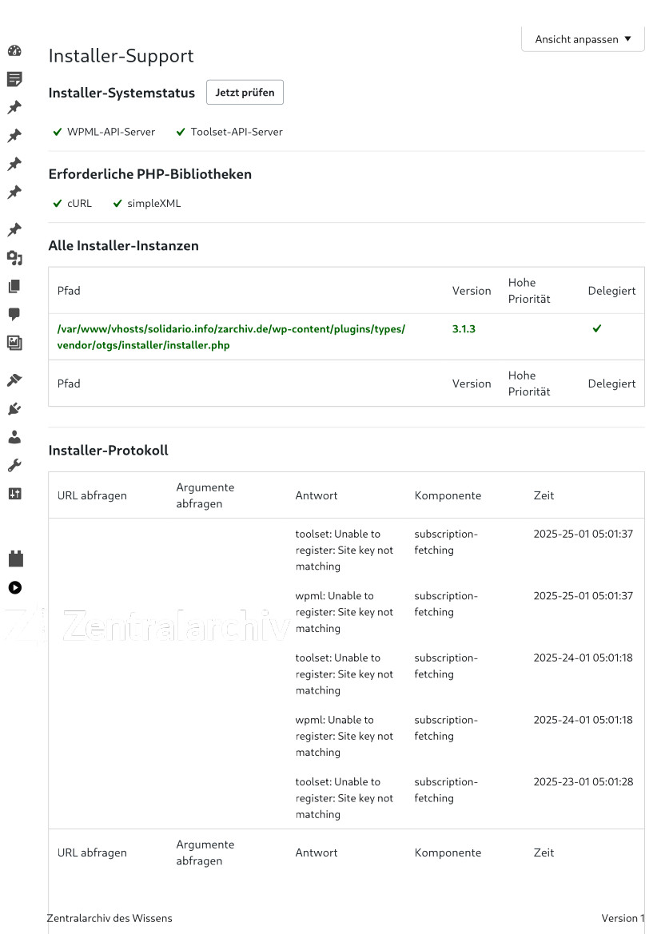This screenshot has height=934, width=661.
Task: Click the Alle Installer-Instanzen heading
Action: pos(123,245)
